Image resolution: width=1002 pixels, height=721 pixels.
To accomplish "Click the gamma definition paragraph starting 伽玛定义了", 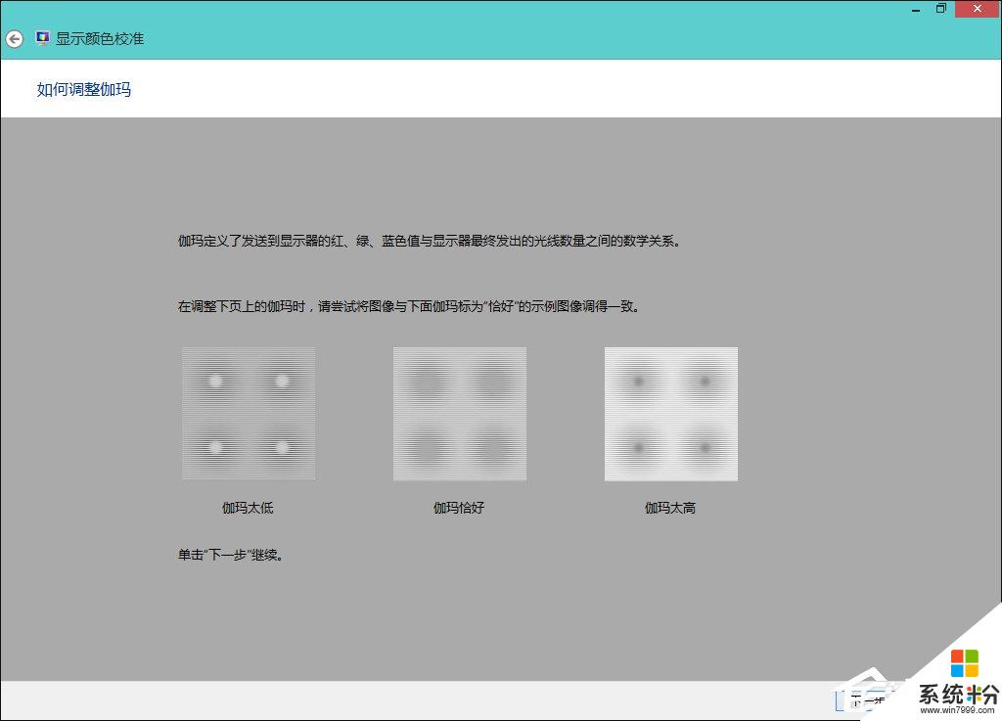I will tap(429, 240).
